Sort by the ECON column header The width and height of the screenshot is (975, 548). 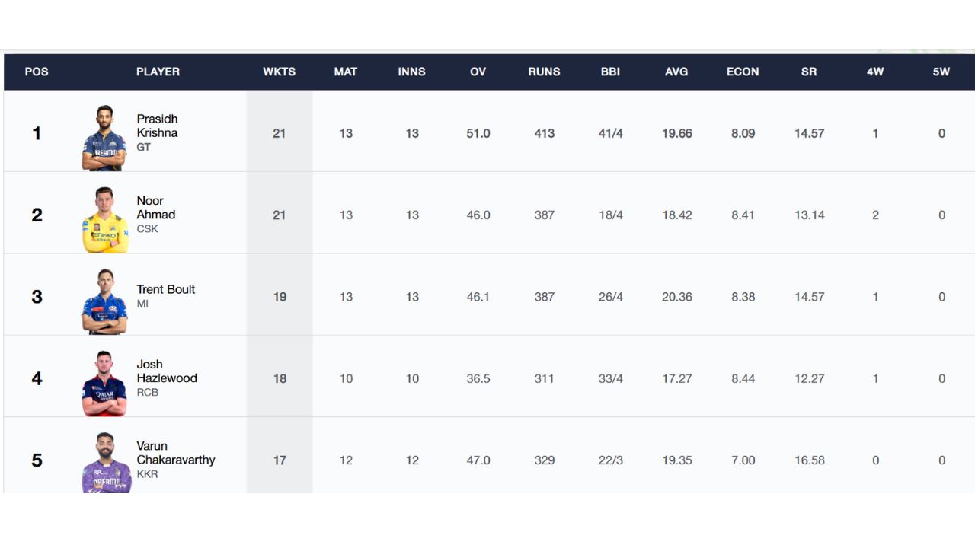click(743, 72)
